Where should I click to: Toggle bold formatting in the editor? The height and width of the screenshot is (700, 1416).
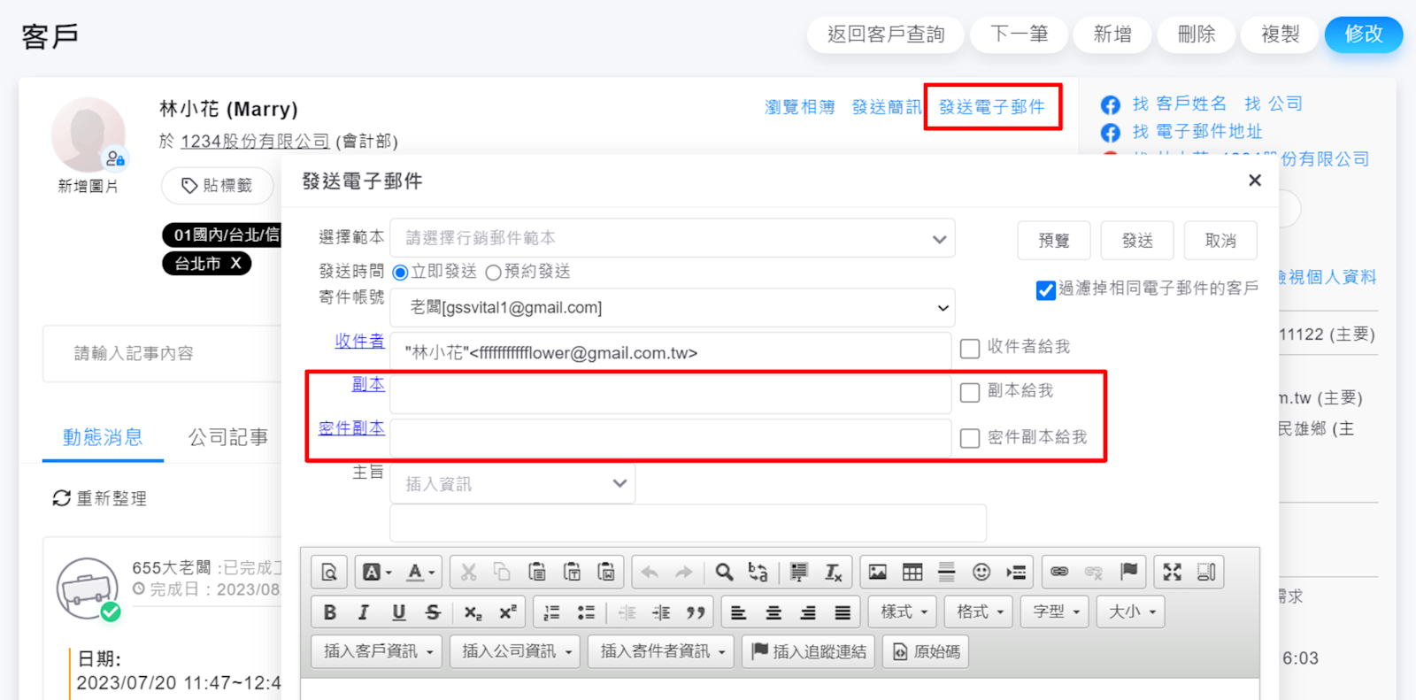[330, 612]
